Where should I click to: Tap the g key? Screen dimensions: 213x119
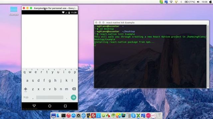(x=50, y=81)
